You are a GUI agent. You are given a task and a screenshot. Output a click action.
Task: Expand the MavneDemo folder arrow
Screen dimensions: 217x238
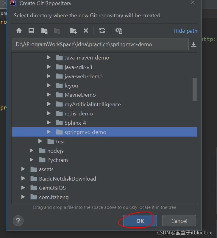[x=49, y=95]
